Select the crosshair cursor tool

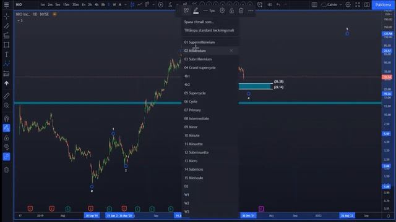point(7,17)
